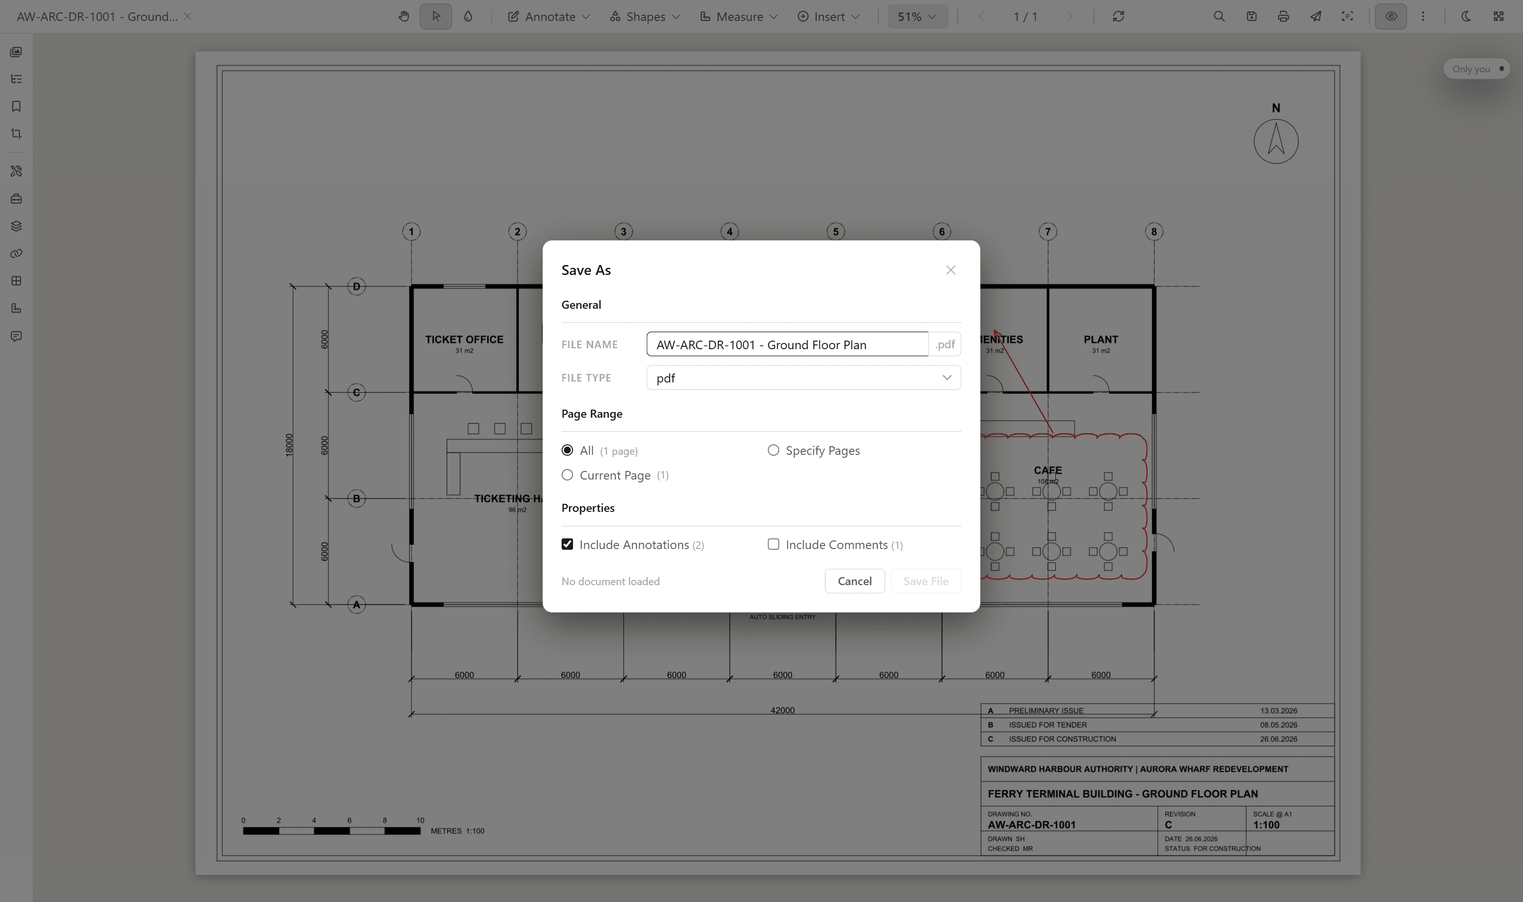Click the Only you sharing indicator
This screenshot has height=902, width=1523.
(x=1477, y=69)
